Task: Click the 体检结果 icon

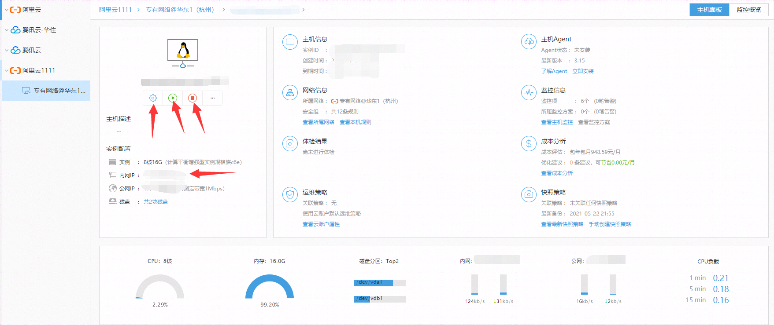Action: (x=290, y=144)
